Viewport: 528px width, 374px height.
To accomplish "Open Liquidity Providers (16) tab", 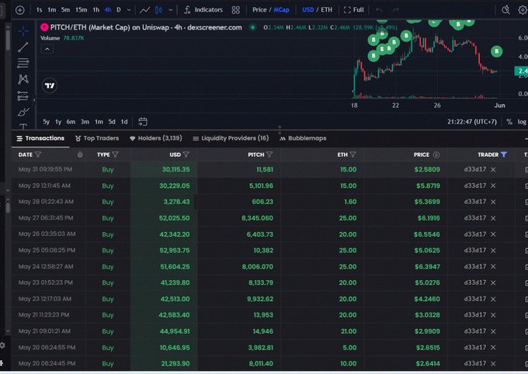I will 231,138.
